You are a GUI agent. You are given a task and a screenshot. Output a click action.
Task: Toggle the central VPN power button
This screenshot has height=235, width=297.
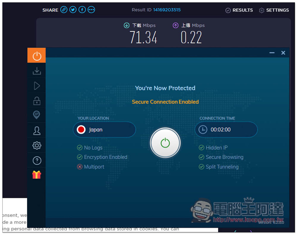[165, 143]
